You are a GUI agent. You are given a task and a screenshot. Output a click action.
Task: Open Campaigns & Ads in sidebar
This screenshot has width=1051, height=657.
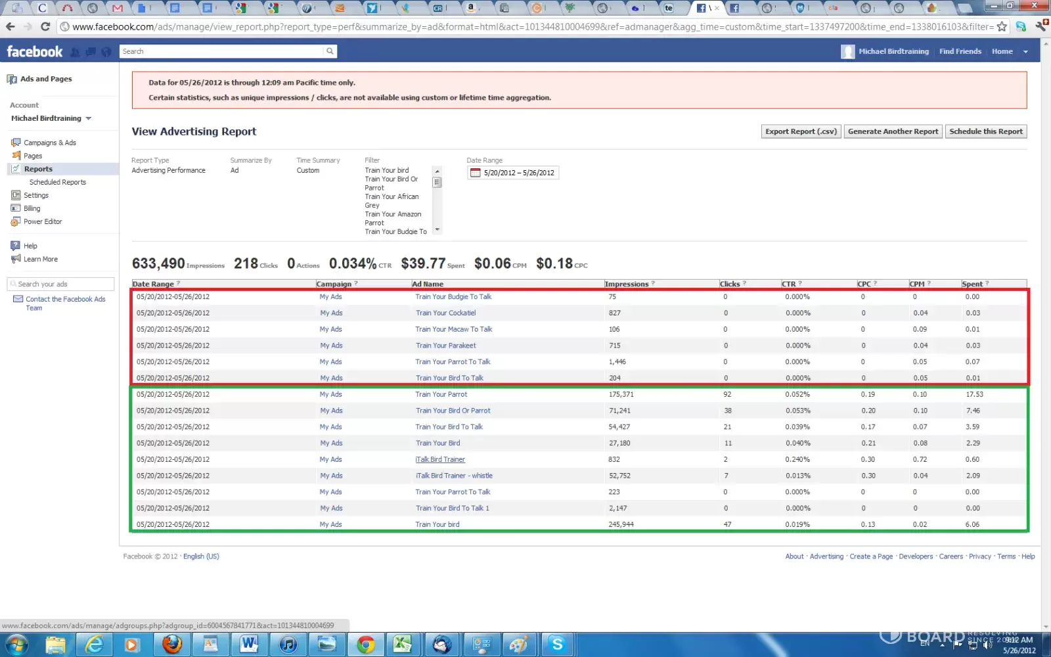click(x=50, y=143)
